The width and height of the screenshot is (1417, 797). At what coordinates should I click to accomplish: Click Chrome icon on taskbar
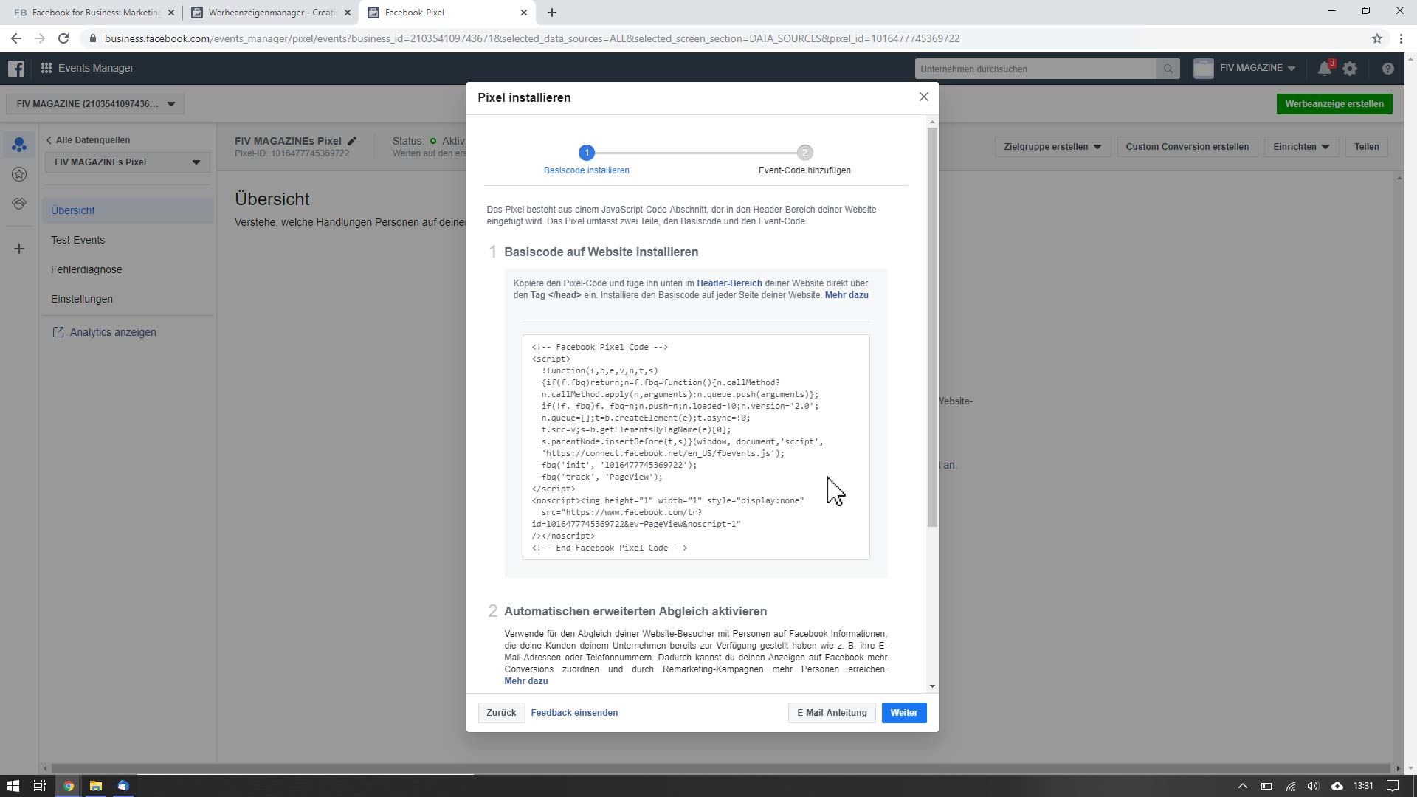point(68,786)
